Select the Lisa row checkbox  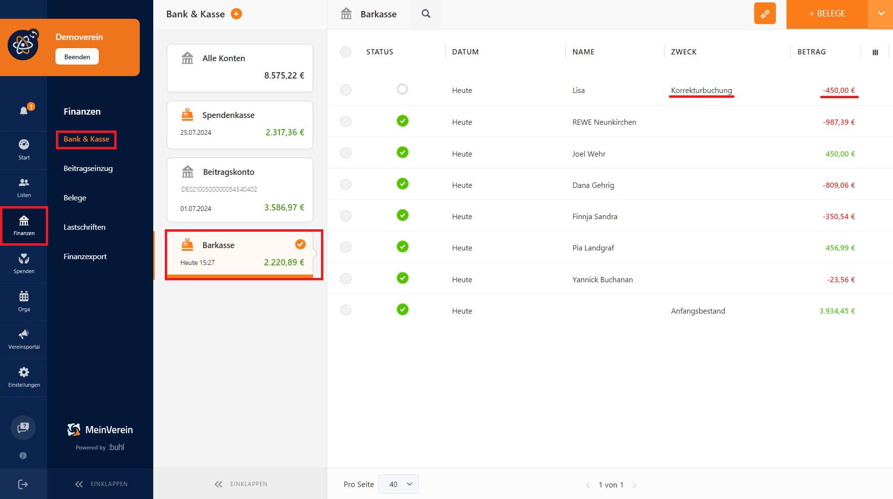pyautogui.click(x=346, y=90)
